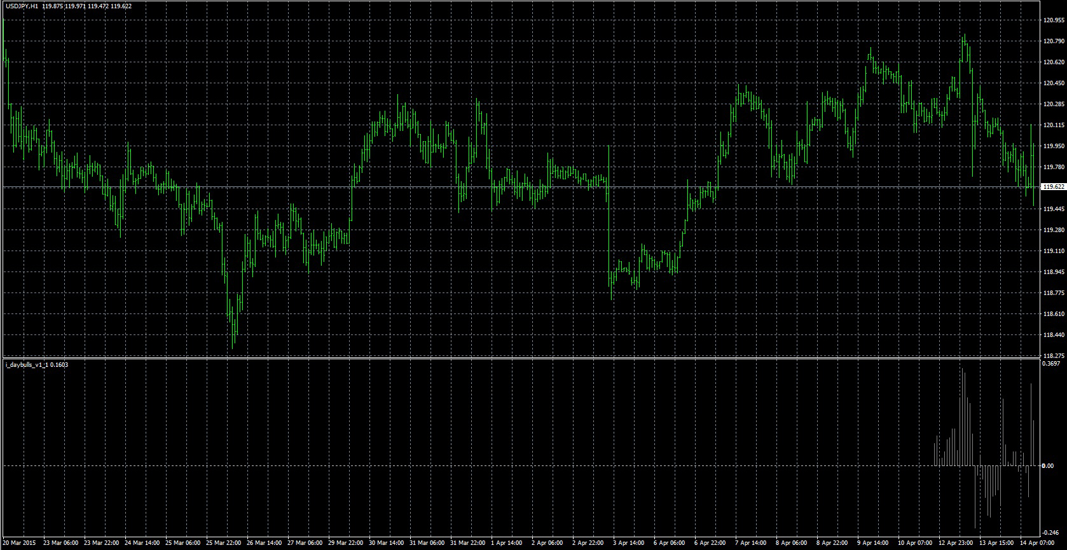Click the 0.3697 indicator scale value
The height and width of the screenshot is (550, 1067).
tap(1052, 364)
